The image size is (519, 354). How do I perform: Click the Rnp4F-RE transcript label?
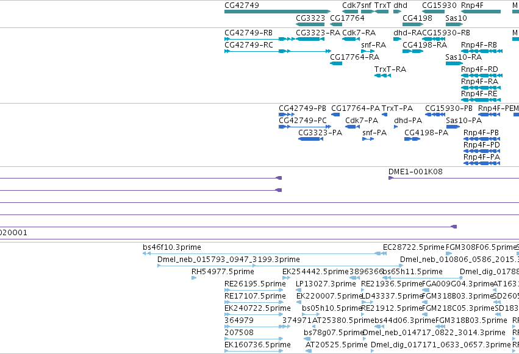coord(479,94)
